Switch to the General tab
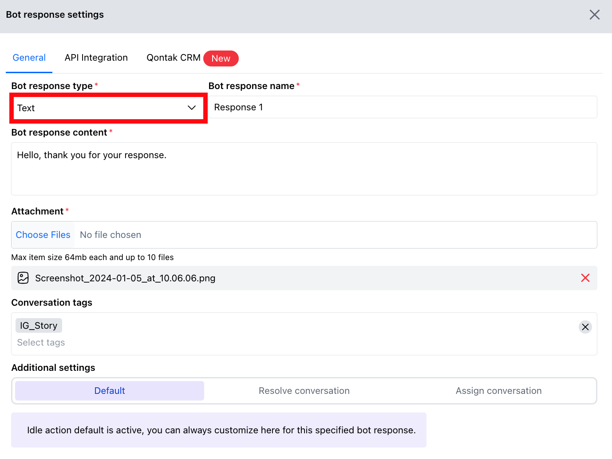 tap(29, 58)
